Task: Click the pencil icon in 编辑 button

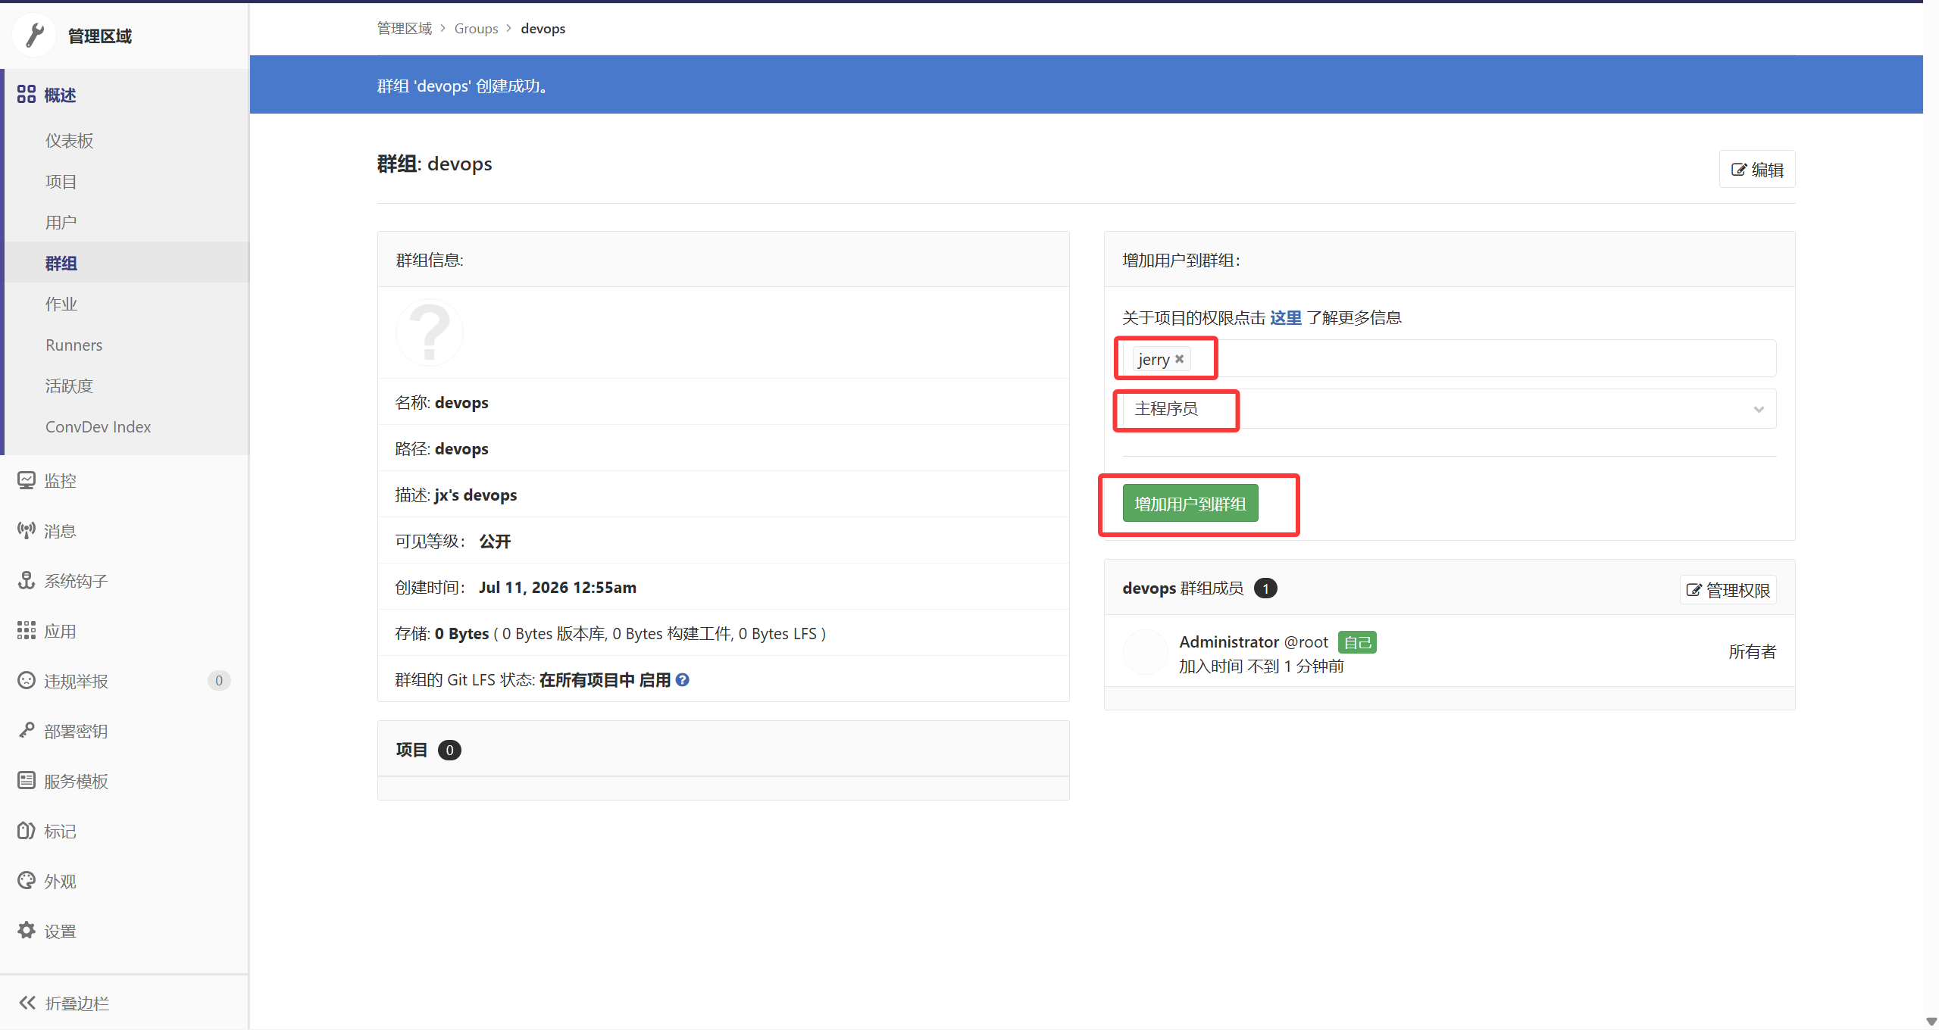Action: point(1739,170)
